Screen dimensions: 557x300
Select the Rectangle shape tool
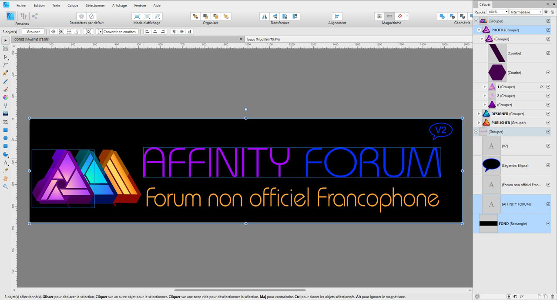click(x=6, y=130)
